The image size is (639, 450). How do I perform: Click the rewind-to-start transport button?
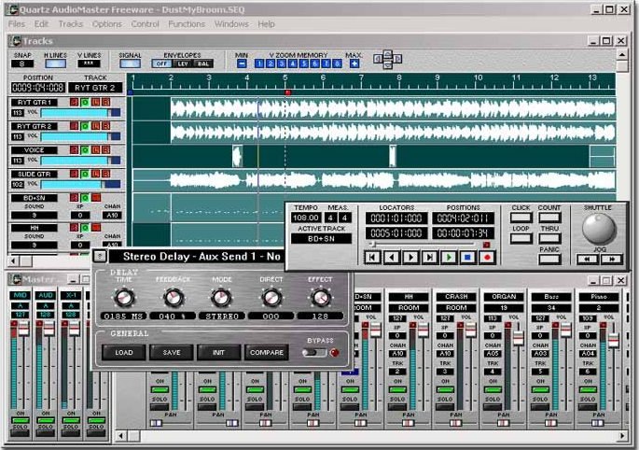[372, 258]
